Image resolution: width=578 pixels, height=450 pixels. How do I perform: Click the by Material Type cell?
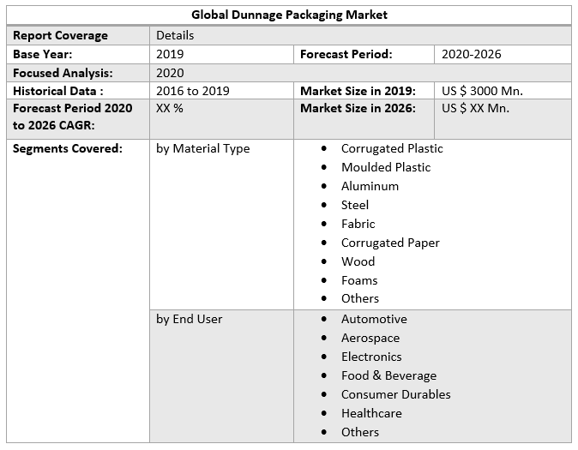[202, 148]
